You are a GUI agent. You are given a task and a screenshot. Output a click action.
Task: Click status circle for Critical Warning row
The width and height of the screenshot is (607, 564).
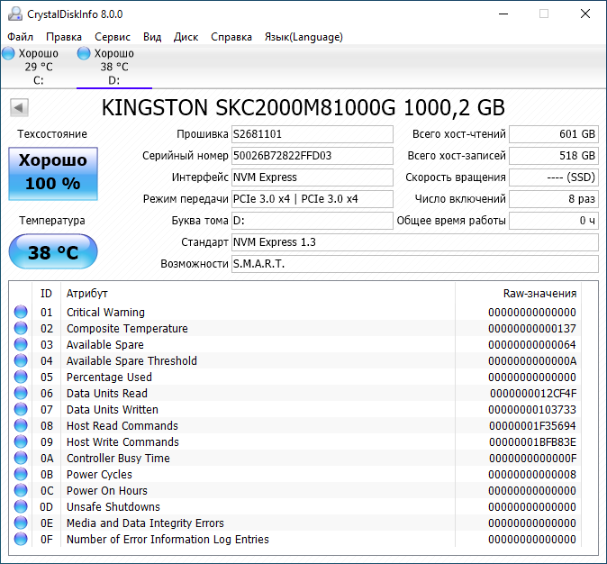click(21, 312)
